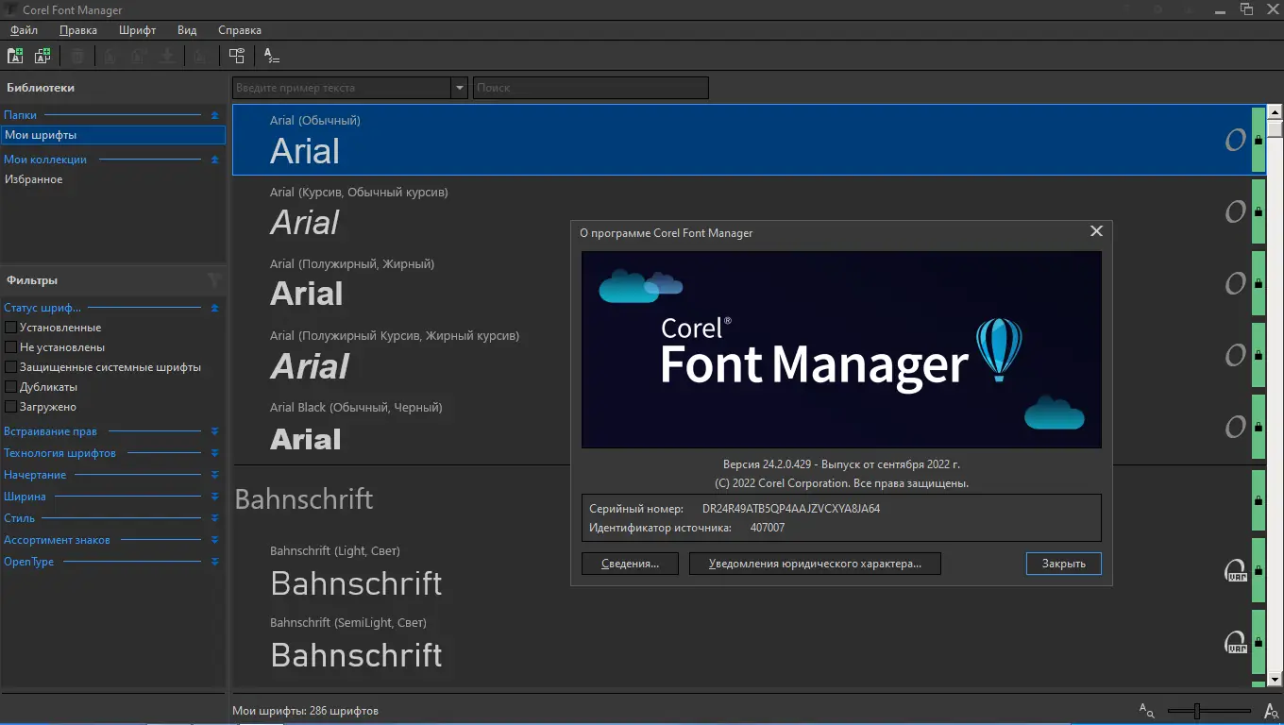The height and width of the screenshot is (725, 1284).
Task: Open Уведомления юридического характера... button
Action: pos(815,564)
